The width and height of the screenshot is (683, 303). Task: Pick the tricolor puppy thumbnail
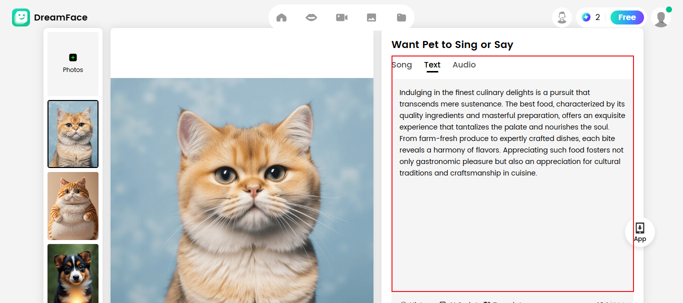(x=73, y=273)
